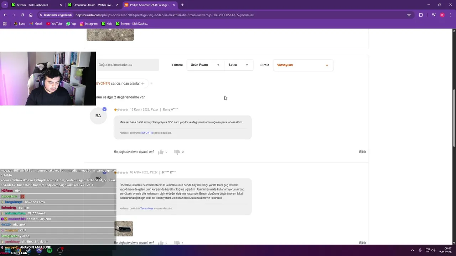Open the browser extensions menu
Screen dimensions: 456x256
point(421,15)
